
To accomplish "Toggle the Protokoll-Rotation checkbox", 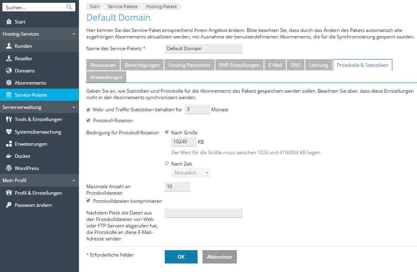I will 89,121.
